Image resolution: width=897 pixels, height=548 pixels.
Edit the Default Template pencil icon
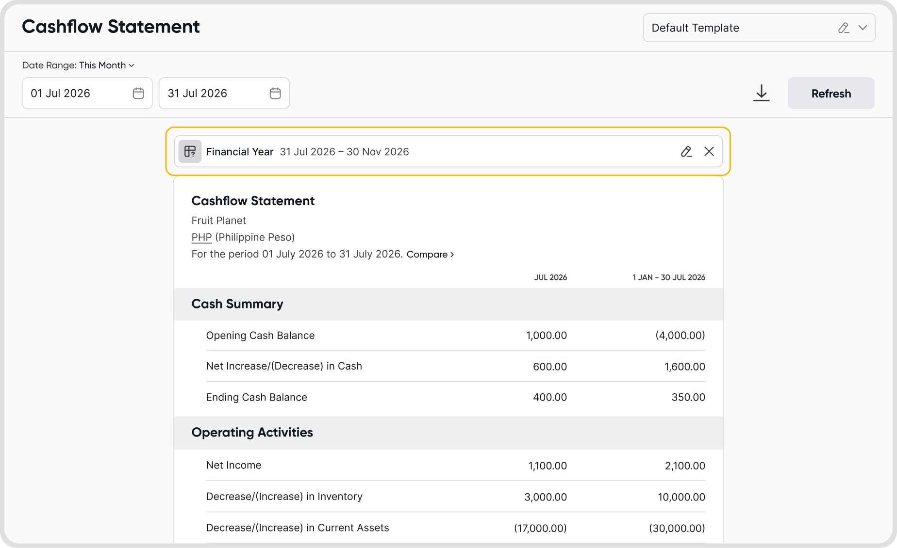(844, 28)
